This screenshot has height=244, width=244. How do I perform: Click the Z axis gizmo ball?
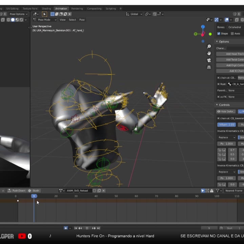(x=203, y=27)
